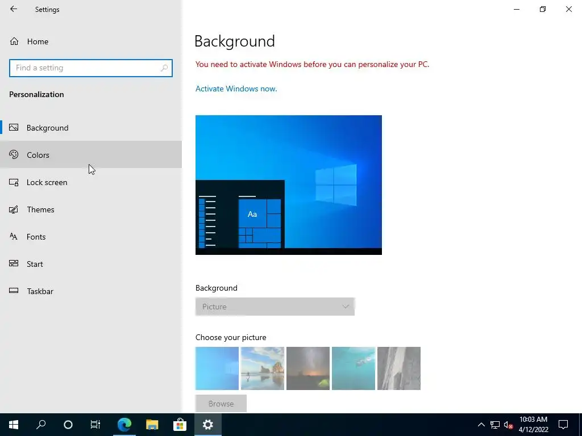Open File Explorer from taskbar
Screen dimensions: 582x436
point(152,425)
